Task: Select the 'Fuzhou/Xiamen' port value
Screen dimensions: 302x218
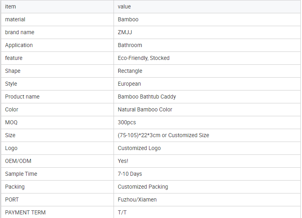Action: pyautogui.click(x=137, y=199)
